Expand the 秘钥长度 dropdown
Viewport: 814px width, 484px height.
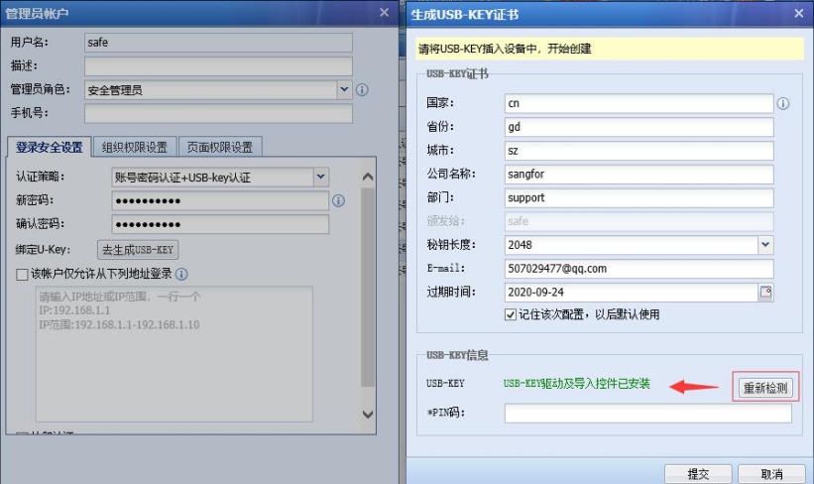click(x=764, y=245)
